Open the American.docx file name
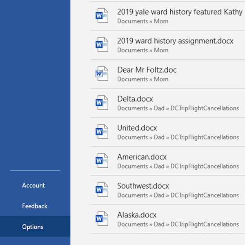The height and width of the screenshot is (245, 245). [142, 157]
